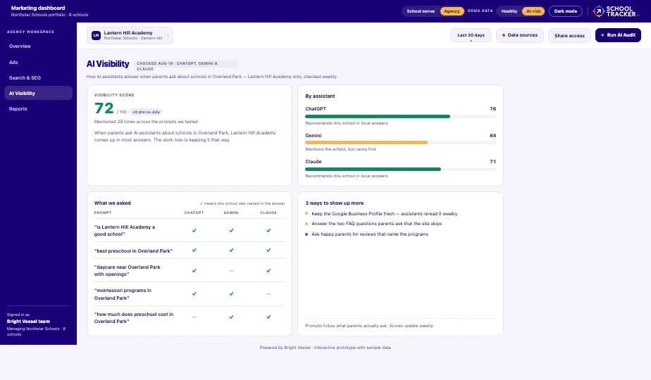Click the visibility score value 72
This screenshot has width=651, height=380.
coord(104,108)
